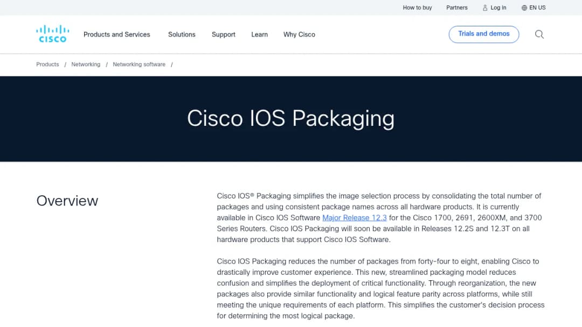The height and width of the screenshot is (327, 582).
Task: Open the How to buy link
Action: pos(417,8)
